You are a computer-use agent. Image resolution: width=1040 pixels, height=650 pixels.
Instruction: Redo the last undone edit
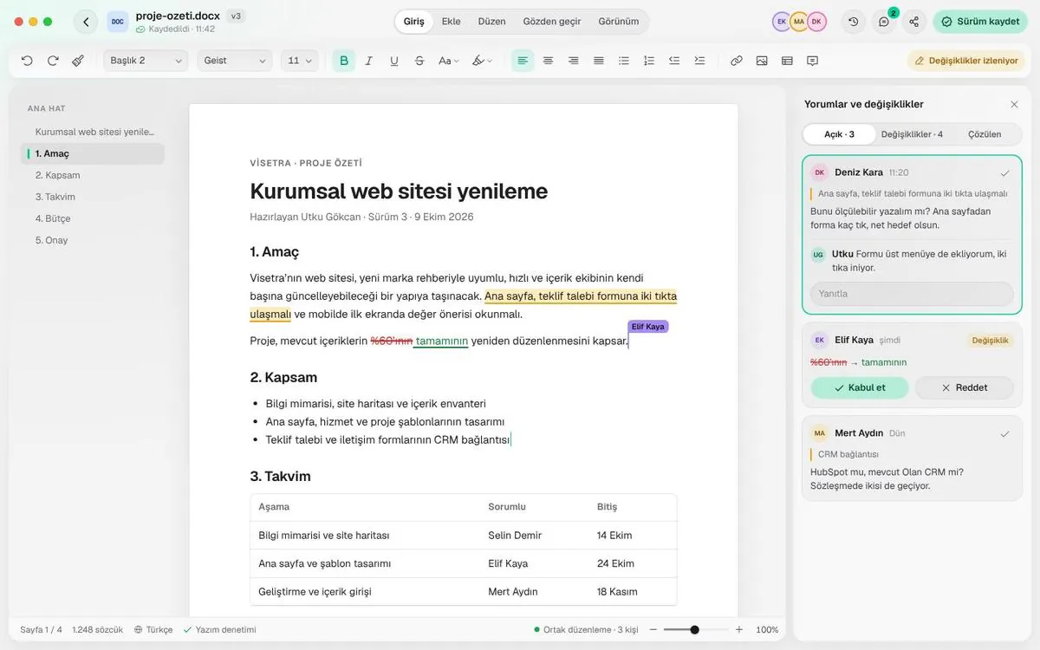coord(53,61)
